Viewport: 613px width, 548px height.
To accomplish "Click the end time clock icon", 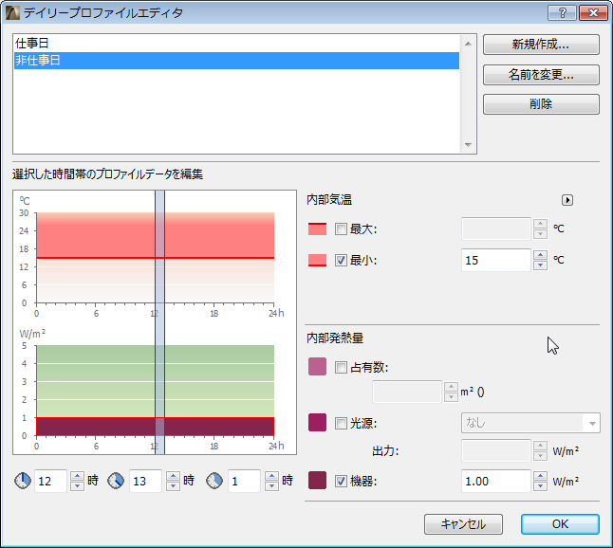I will (116, 481).
